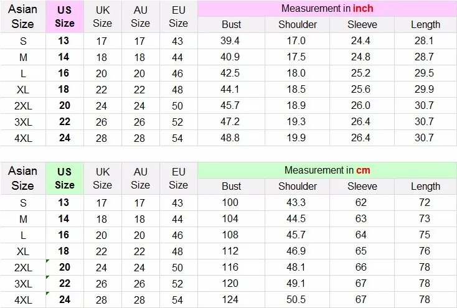Click bust value 124 for size 4XL

click(x=230, y=299)
